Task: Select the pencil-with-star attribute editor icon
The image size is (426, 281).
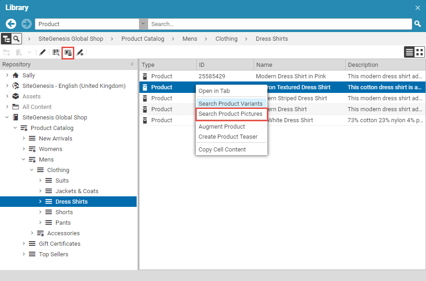Action: [x=80, y=53]
